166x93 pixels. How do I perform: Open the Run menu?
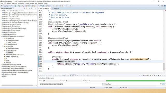pyautogui.click(x=36, y=4)
